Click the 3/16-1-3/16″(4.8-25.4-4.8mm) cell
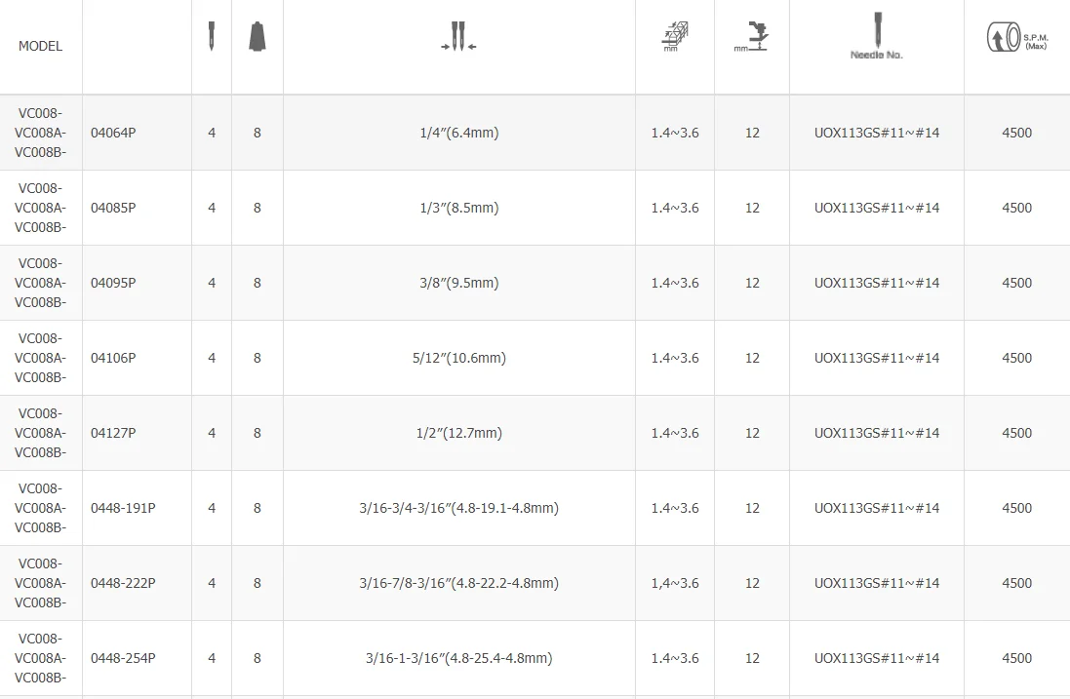 coord(459,658)
